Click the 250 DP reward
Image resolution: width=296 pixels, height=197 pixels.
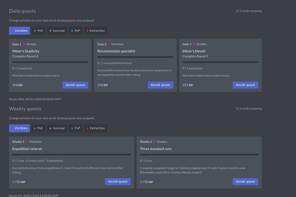tap(103, 85)
